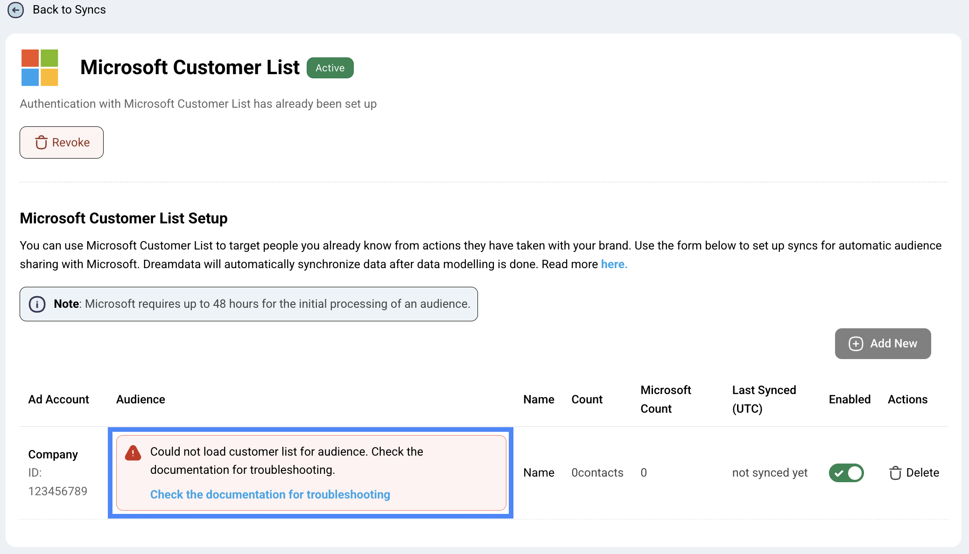The width and height of the screenshot is (969, 554).
Task: Click the red warning triangle icon
Action: point(133,453)
